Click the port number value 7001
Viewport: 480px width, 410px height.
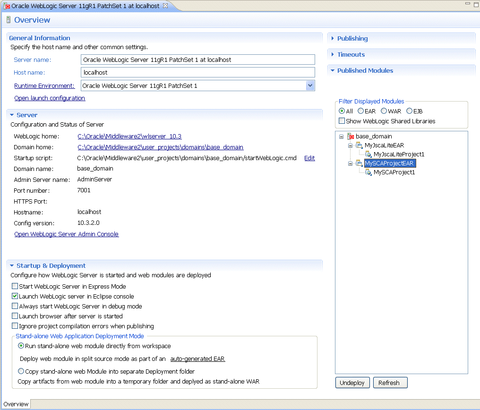84,190
